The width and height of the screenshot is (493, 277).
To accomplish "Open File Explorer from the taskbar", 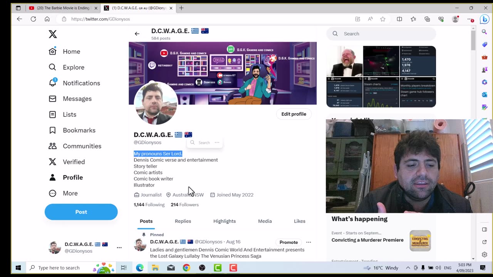I will point(155,268).
